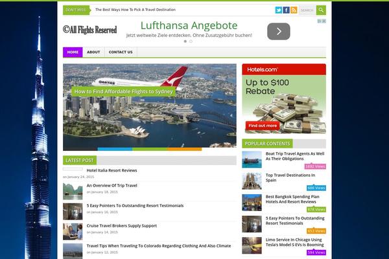Click the blue 686 Views badge
The image size is (389, 259).
coord(316,188)
